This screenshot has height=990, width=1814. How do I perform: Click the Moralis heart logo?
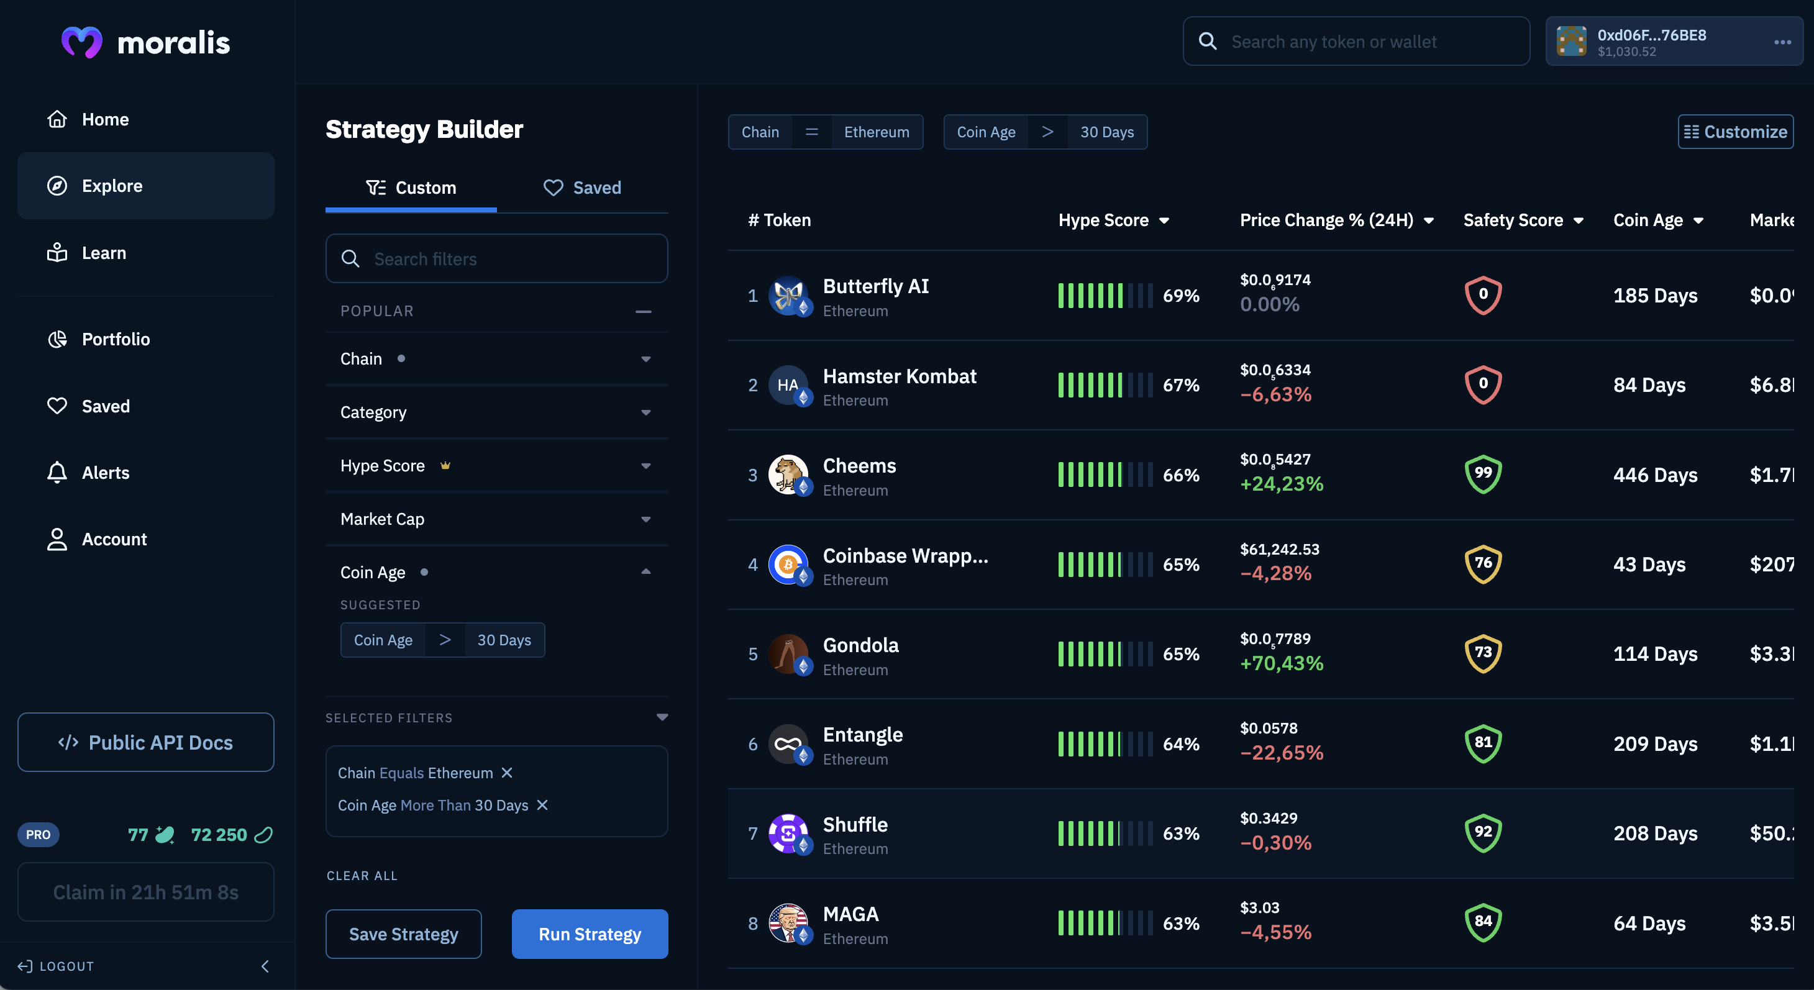pos(81,42)
